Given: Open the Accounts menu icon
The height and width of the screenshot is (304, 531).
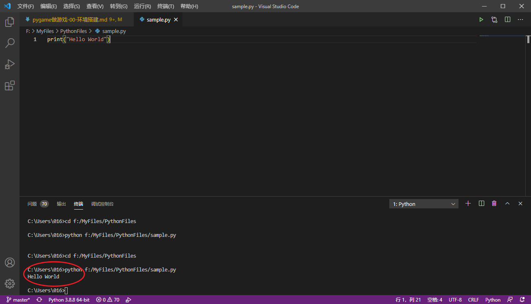Looking at the screenshot, I should pyautogui.click(x=10, y=262).
